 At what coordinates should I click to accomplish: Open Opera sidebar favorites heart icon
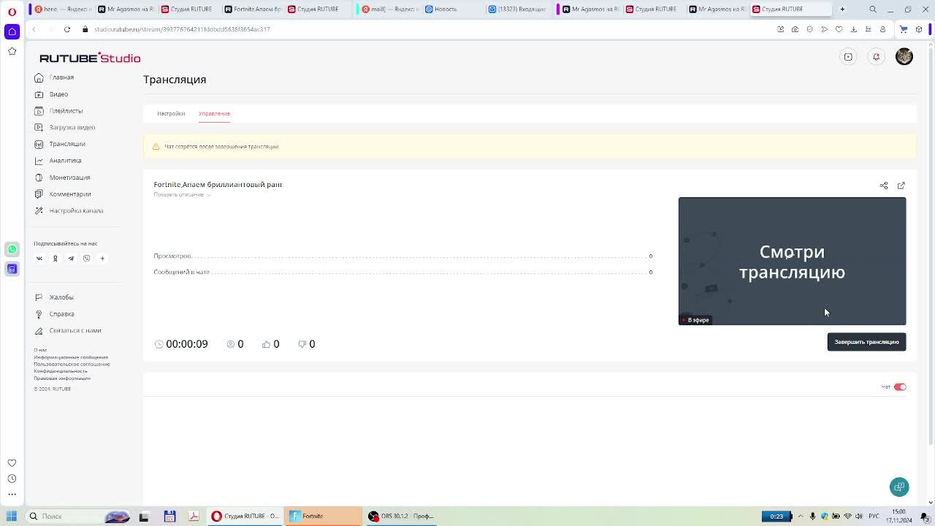pos(12,463)
